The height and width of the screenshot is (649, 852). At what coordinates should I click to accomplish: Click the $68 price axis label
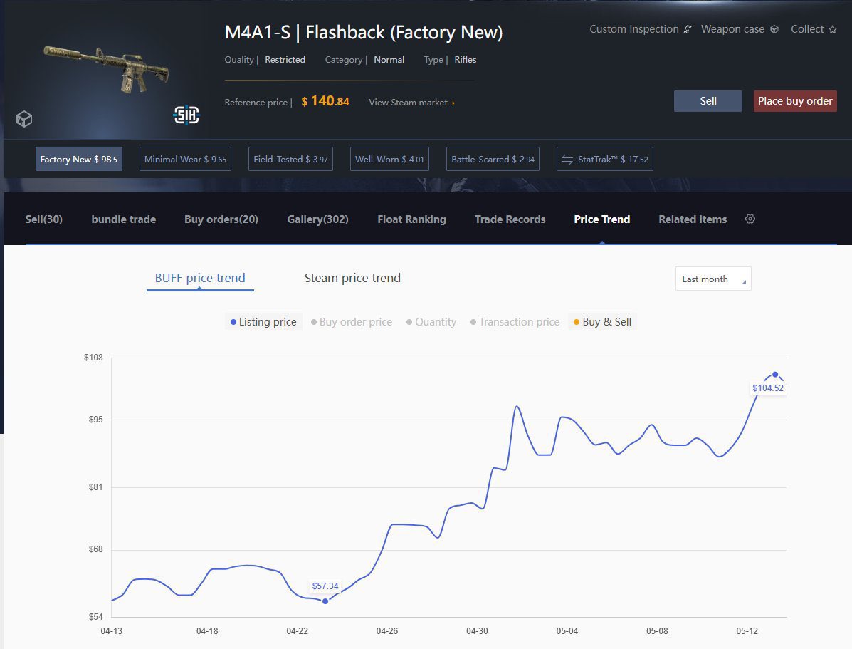pyautogui.click(x=95, y=549)
